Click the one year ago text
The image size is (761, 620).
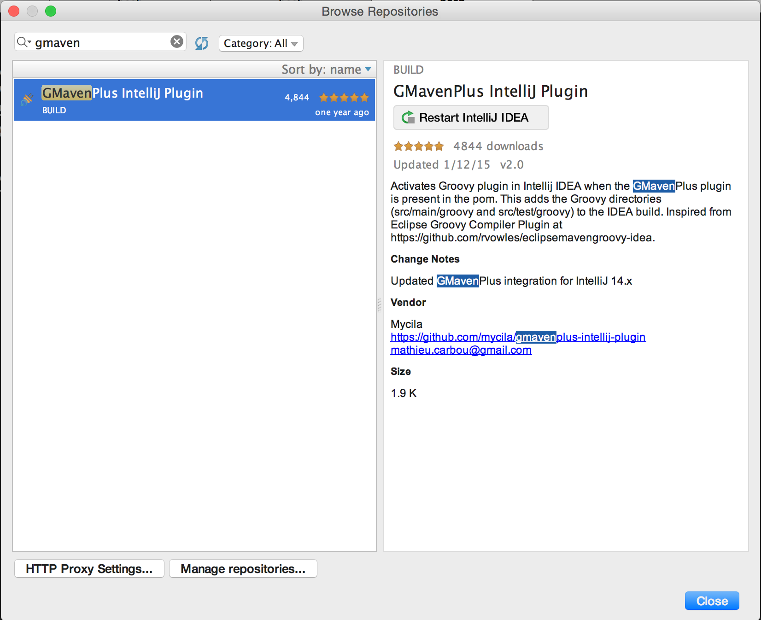[x=342, y=112]
